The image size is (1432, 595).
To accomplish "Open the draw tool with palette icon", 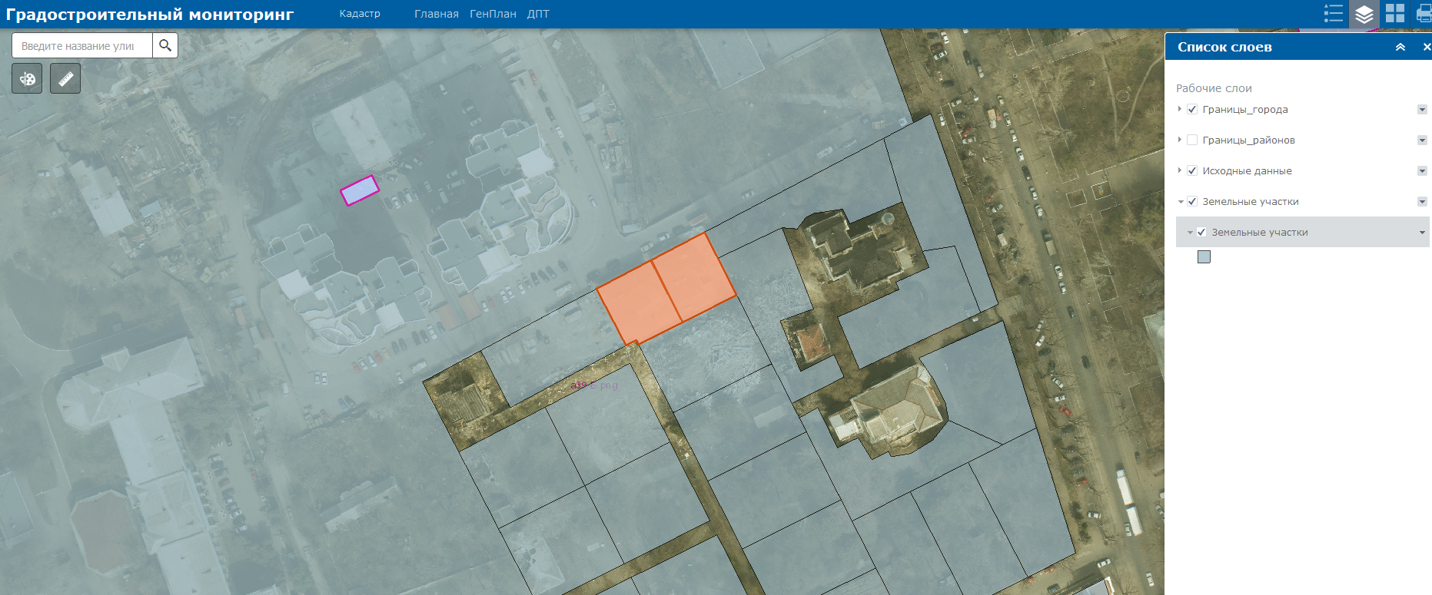I will tap(27, 78).
